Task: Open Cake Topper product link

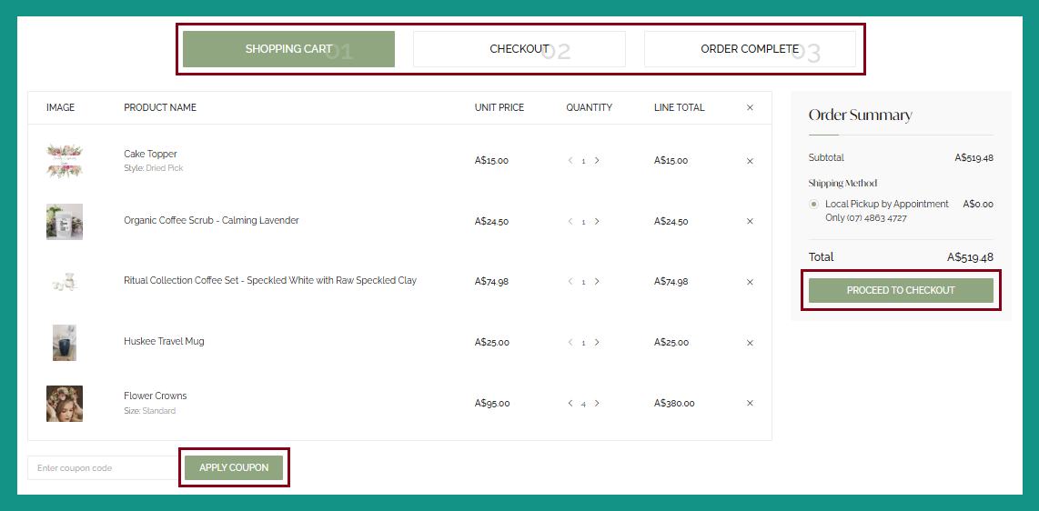Action: (x=150, y=154)
